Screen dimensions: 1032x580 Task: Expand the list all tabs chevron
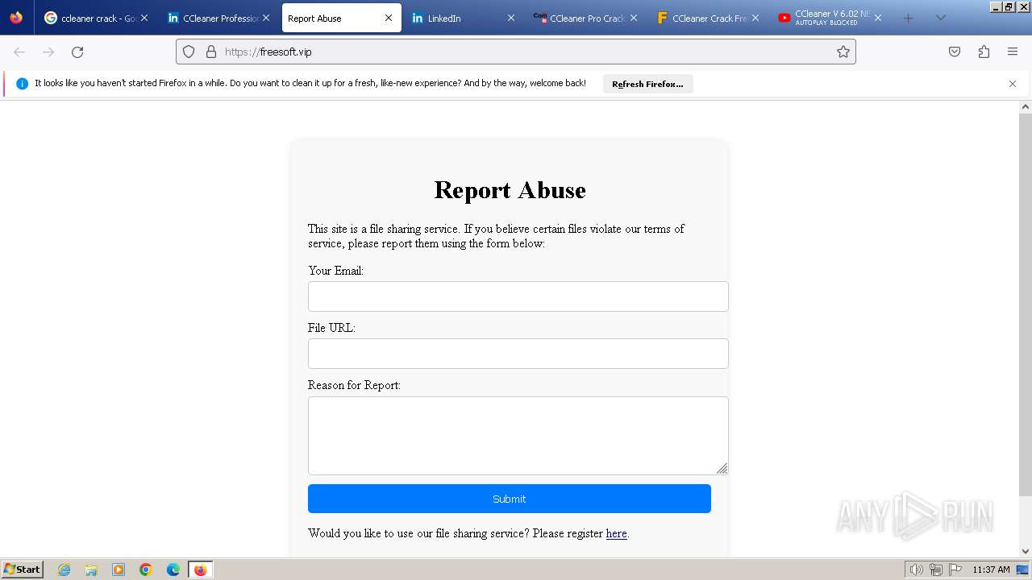(940, 18)
